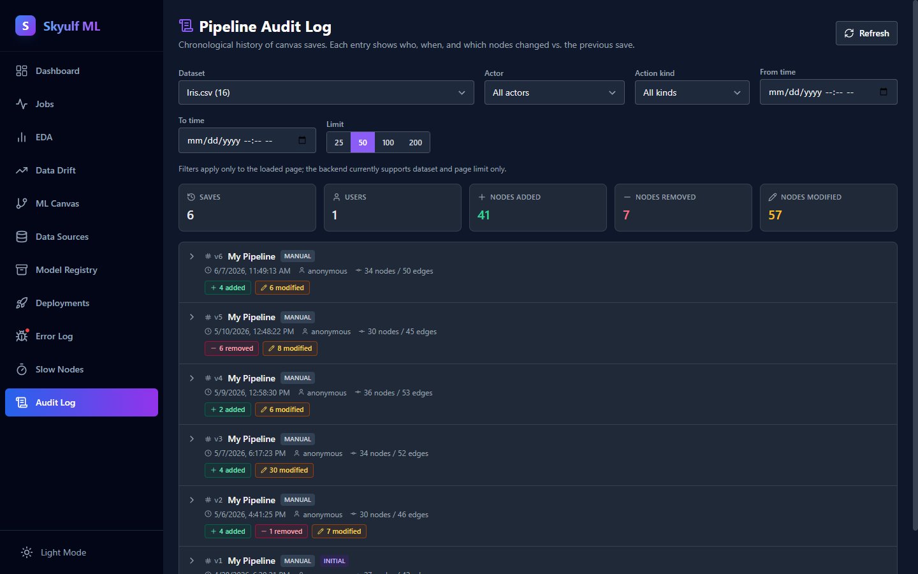The image size is (918, 574).
Task: Click the From time date field
Action: (829, 92)
